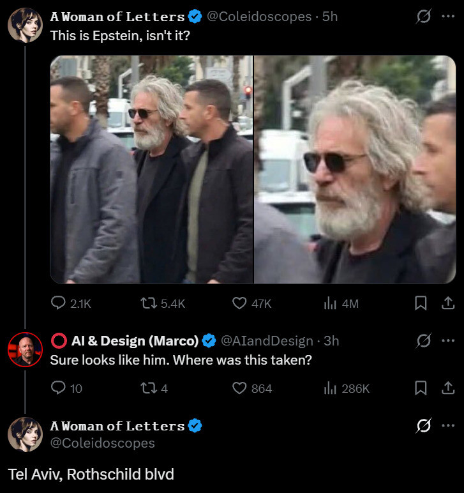Like the main post with 47K likes
Viewport: 464px width, 493px height.
point(239,303)
